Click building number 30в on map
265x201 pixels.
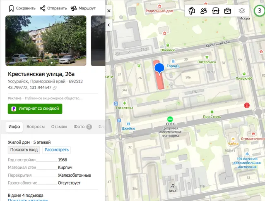[x=188, y=77]
